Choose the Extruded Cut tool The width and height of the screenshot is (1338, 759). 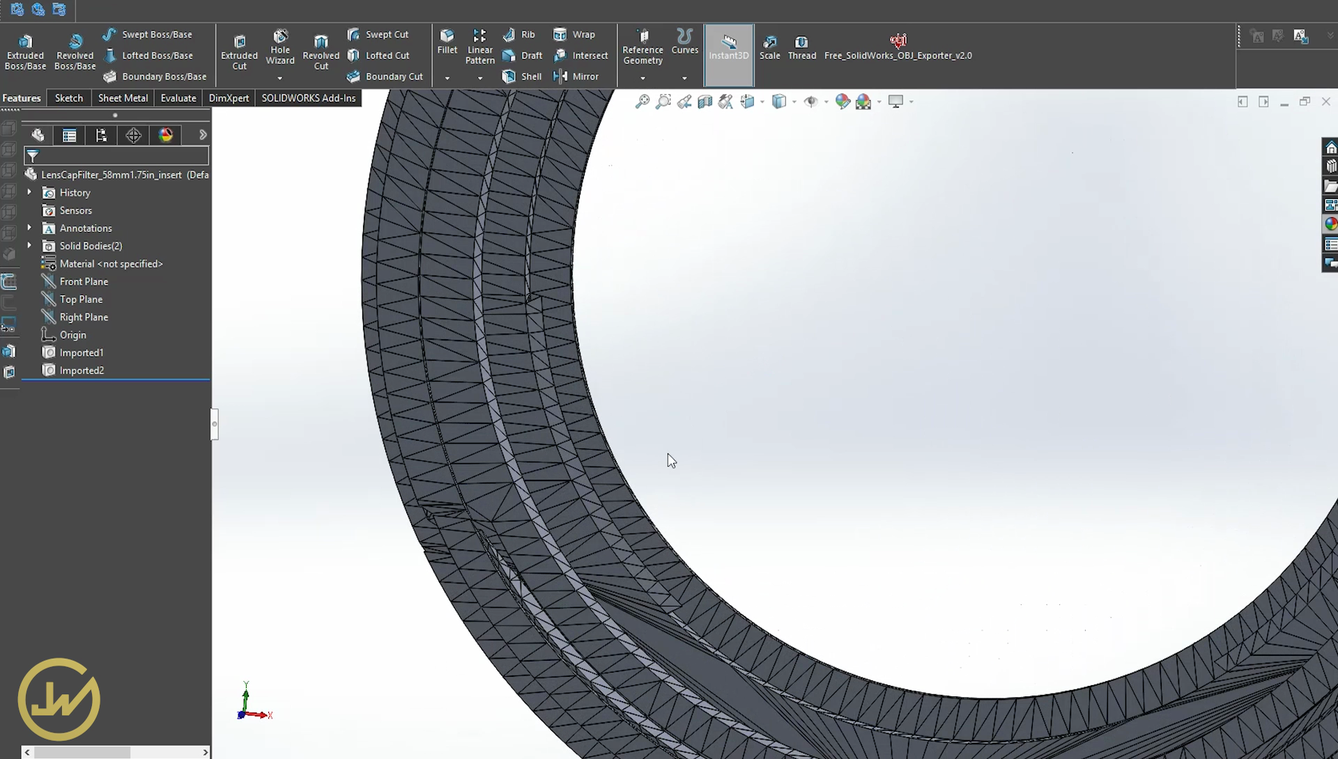pos(239,52)
